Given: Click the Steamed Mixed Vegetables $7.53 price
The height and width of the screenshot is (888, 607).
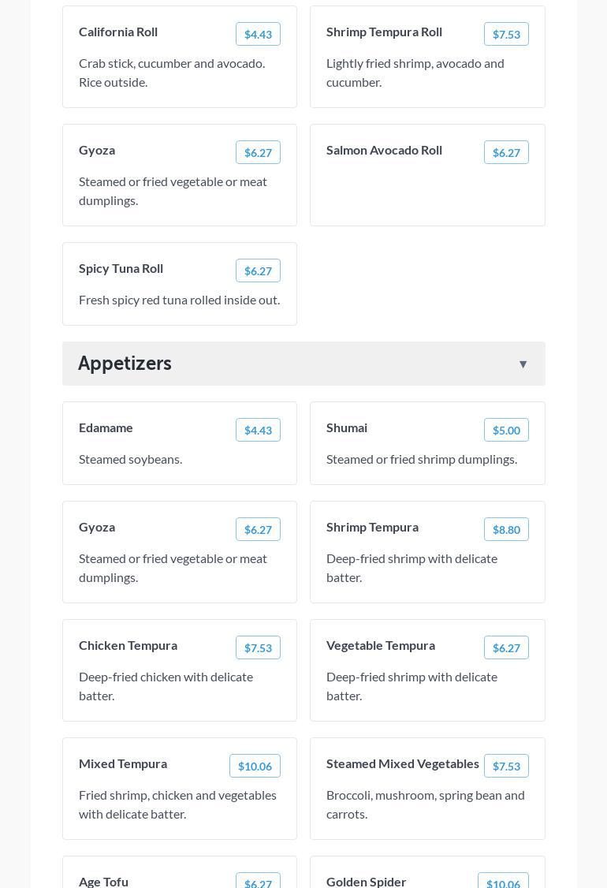Looking at the screenshot, I should [506, 766].
